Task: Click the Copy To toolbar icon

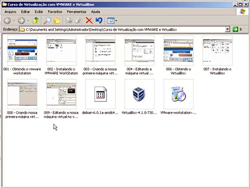Action: tap(79, 20)
